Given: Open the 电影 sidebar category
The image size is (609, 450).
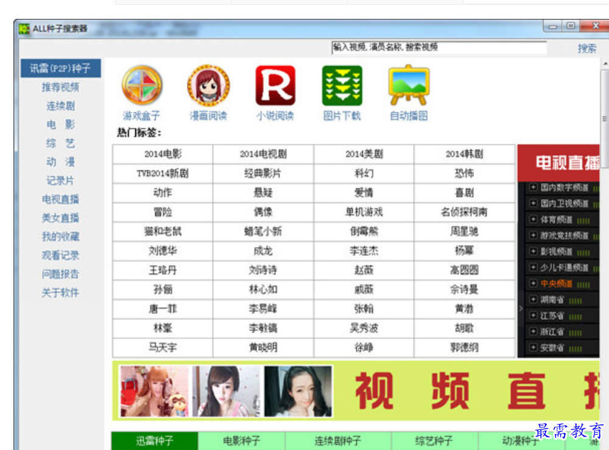Looking at the screenshot, I should (x=60, y=125).
